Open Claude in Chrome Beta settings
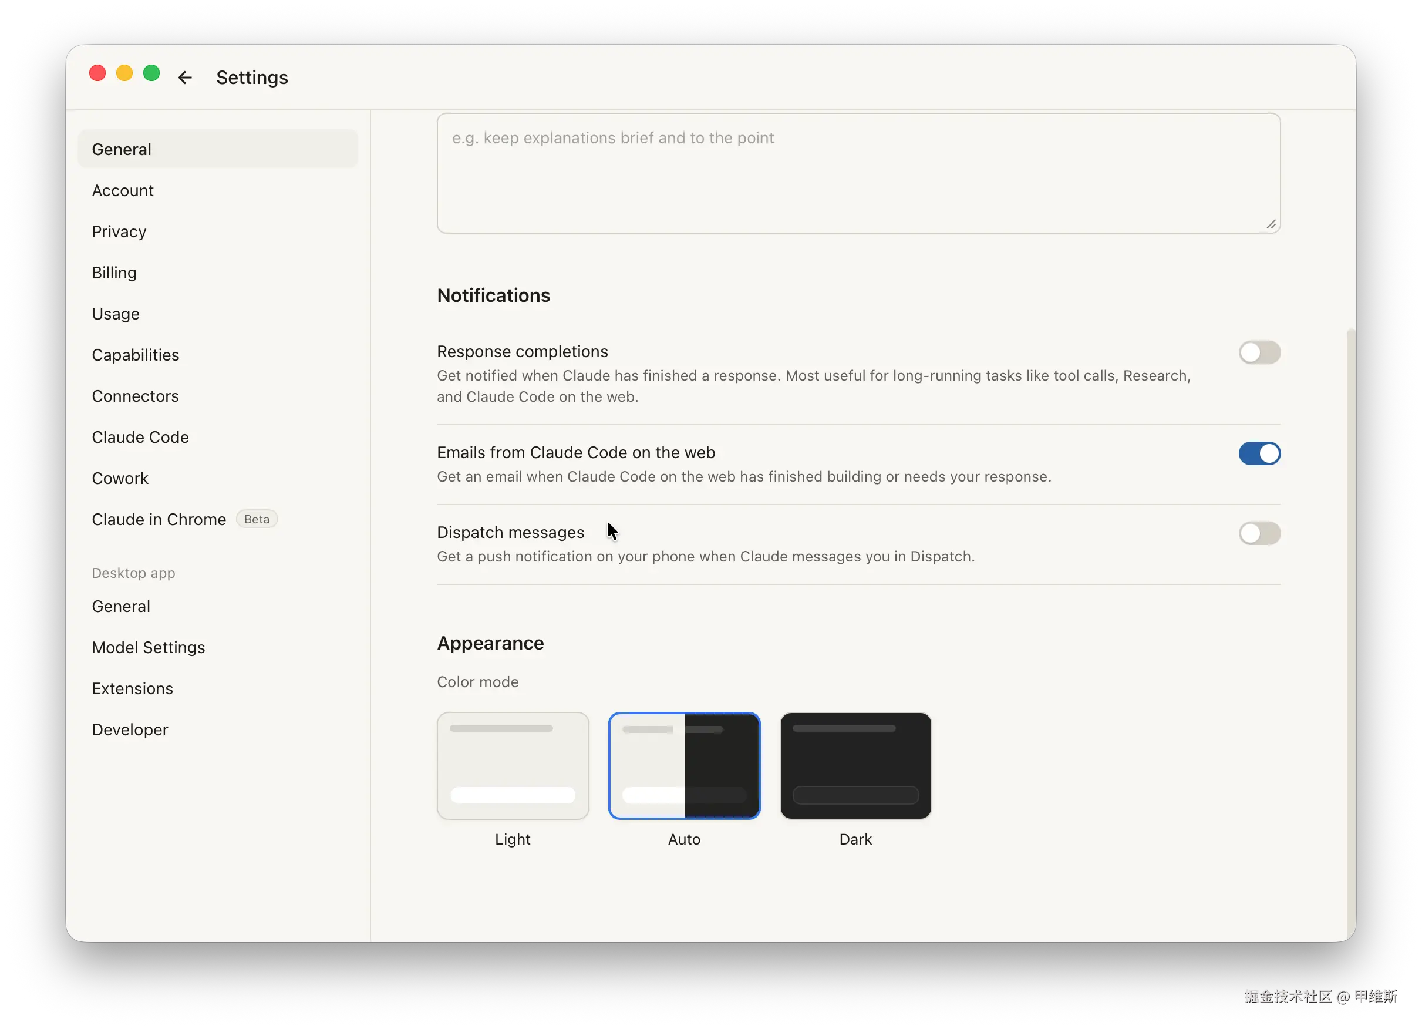Image resolution: width=1422 pixels, height=1029 pixels. click(x=159, y=519)
